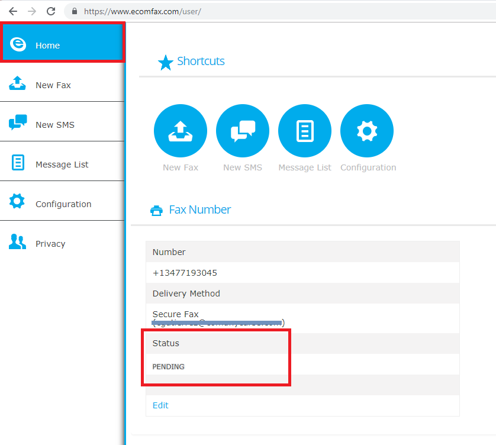This screenshot has height=445, width=496.
Task: Click the chat bubbles icon in sidebar
Action: click(x=18, y=122)
